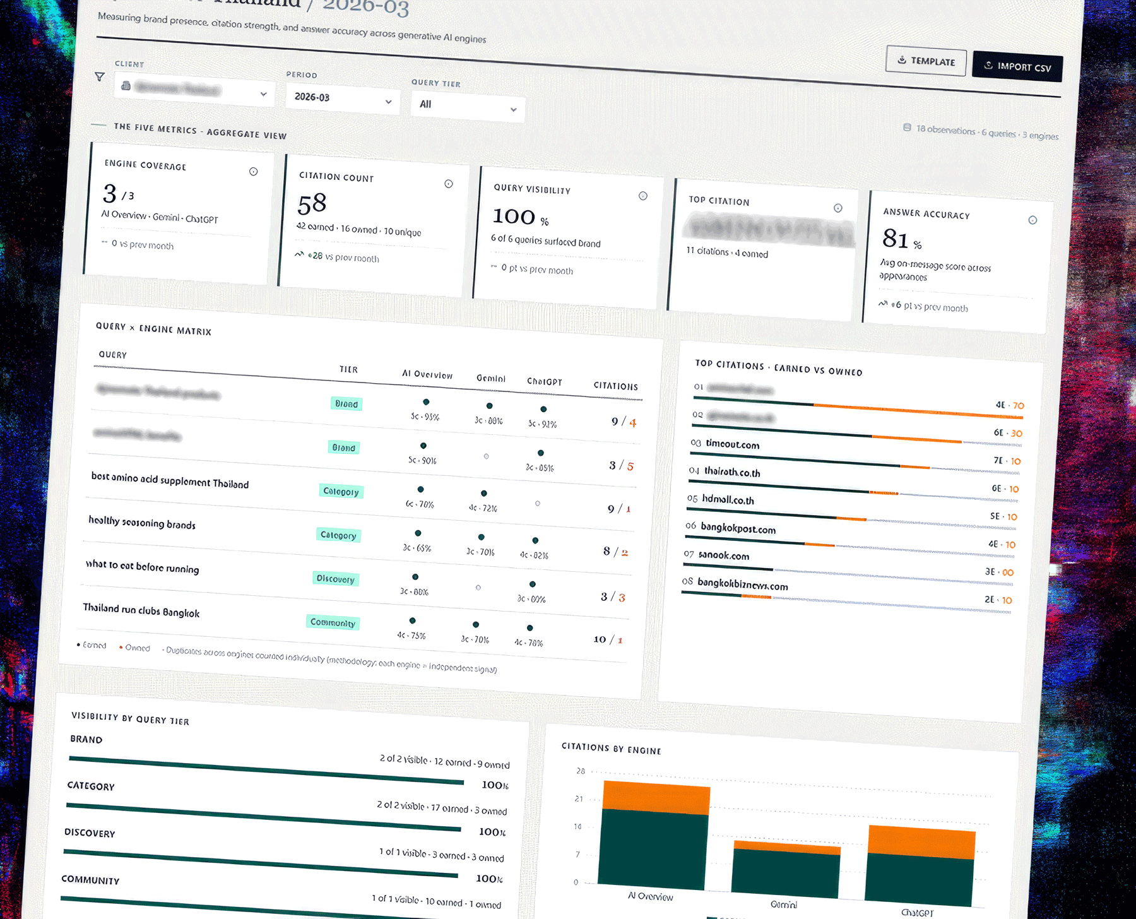Open the Query Tier All dropdown
This screenshot has height=919, width=1136.
tap(468, 106)
